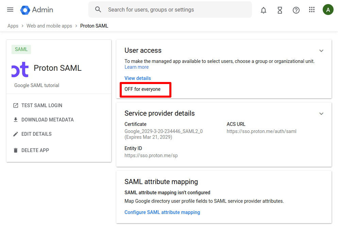Click Download Metadata
This screenshot has width=338, height=231.
point(47,120)
